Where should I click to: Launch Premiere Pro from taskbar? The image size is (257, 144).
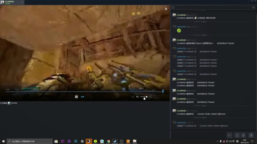pos(62,141)
